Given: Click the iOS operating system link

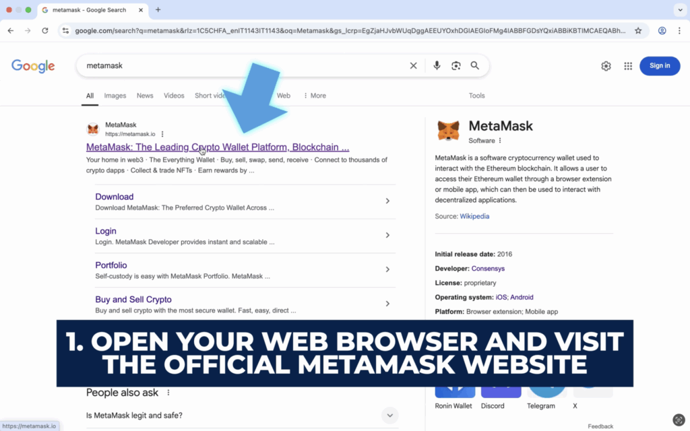Looking at the screenshot, I should (x=501, y=297).
